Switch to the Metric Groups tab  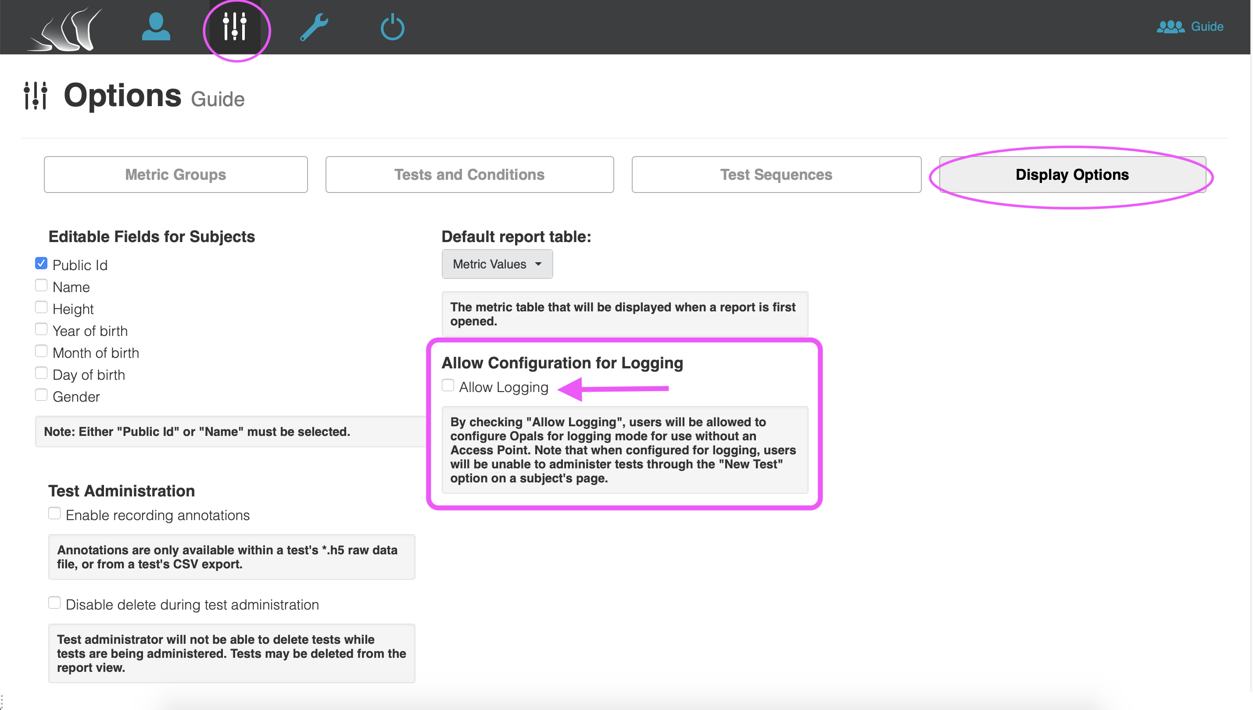click(175, 175)
